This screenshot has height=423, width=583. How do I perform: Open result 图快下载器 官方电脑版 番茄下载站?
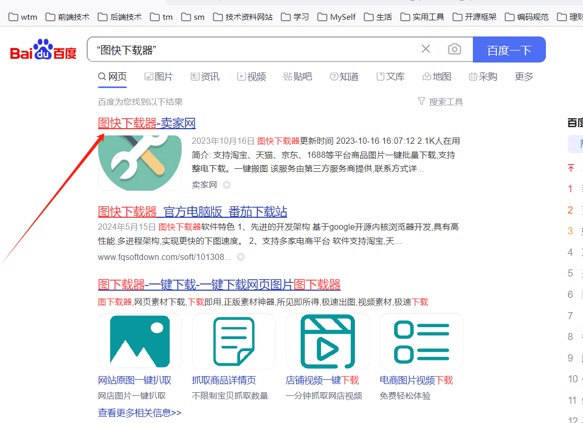click(192, 212)
